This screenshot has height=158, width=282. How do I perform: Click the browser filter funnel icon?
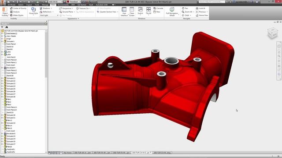point(2,27)
